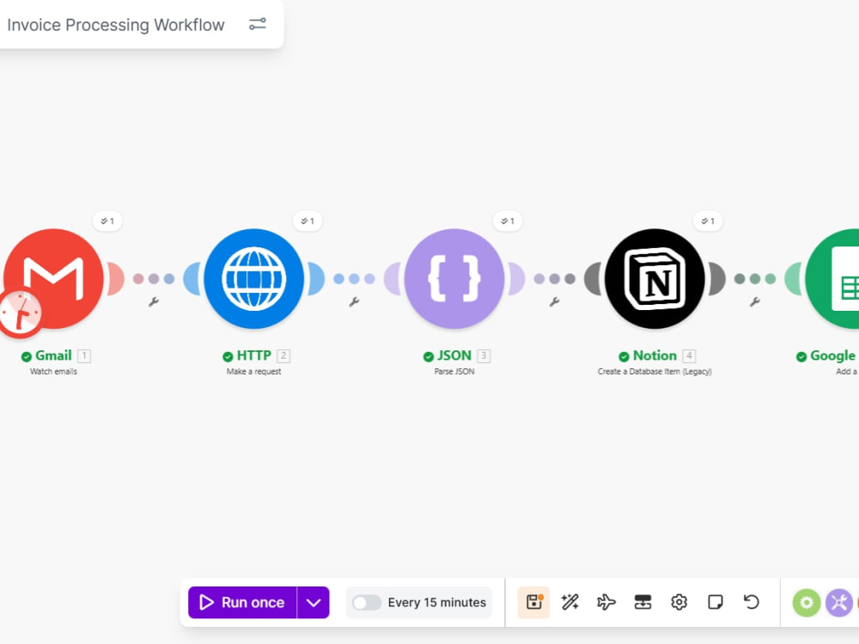
Task: Click the 'Parse JSON' subtitle text
Action: tap(454, 371)
